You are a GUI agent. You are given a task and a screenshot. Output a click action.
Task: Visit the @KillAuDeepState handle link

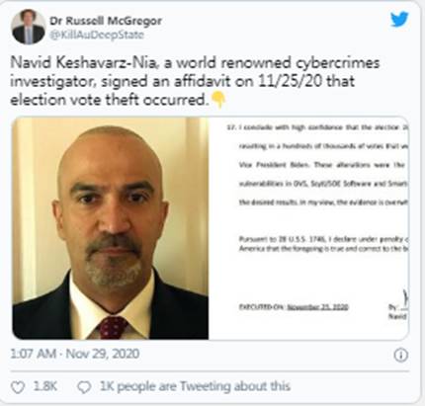(97, 35)
